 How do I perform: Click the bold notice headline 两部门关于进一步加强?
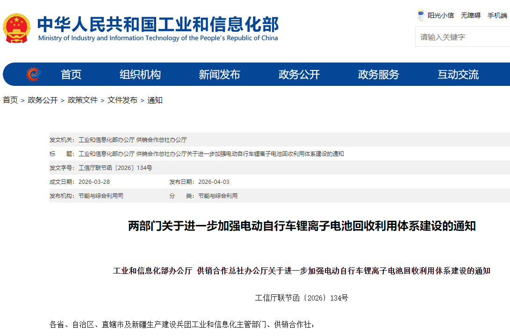(302, 226)
